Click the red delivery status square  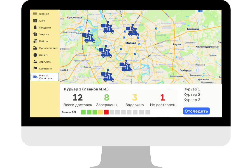pyautogui.click(x=106, y=112)
